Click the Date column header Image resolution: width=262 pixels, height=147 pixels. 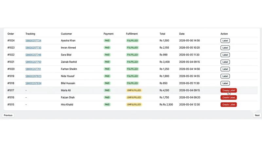click(182, 34)
